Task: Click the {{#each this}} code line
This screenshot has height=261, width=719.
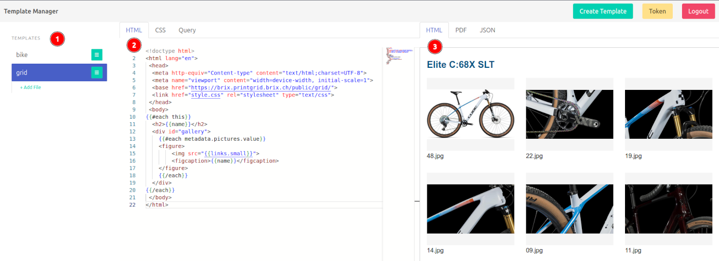Action: pyautogui.click(x=168, y=117)
